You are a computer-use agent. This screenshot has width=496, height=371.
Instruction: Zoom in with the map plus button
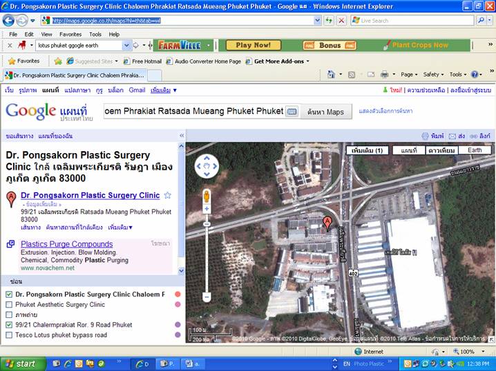[207, 209]
